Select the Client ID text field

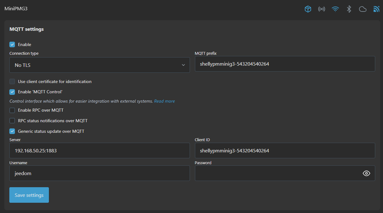tap(285, 150)
